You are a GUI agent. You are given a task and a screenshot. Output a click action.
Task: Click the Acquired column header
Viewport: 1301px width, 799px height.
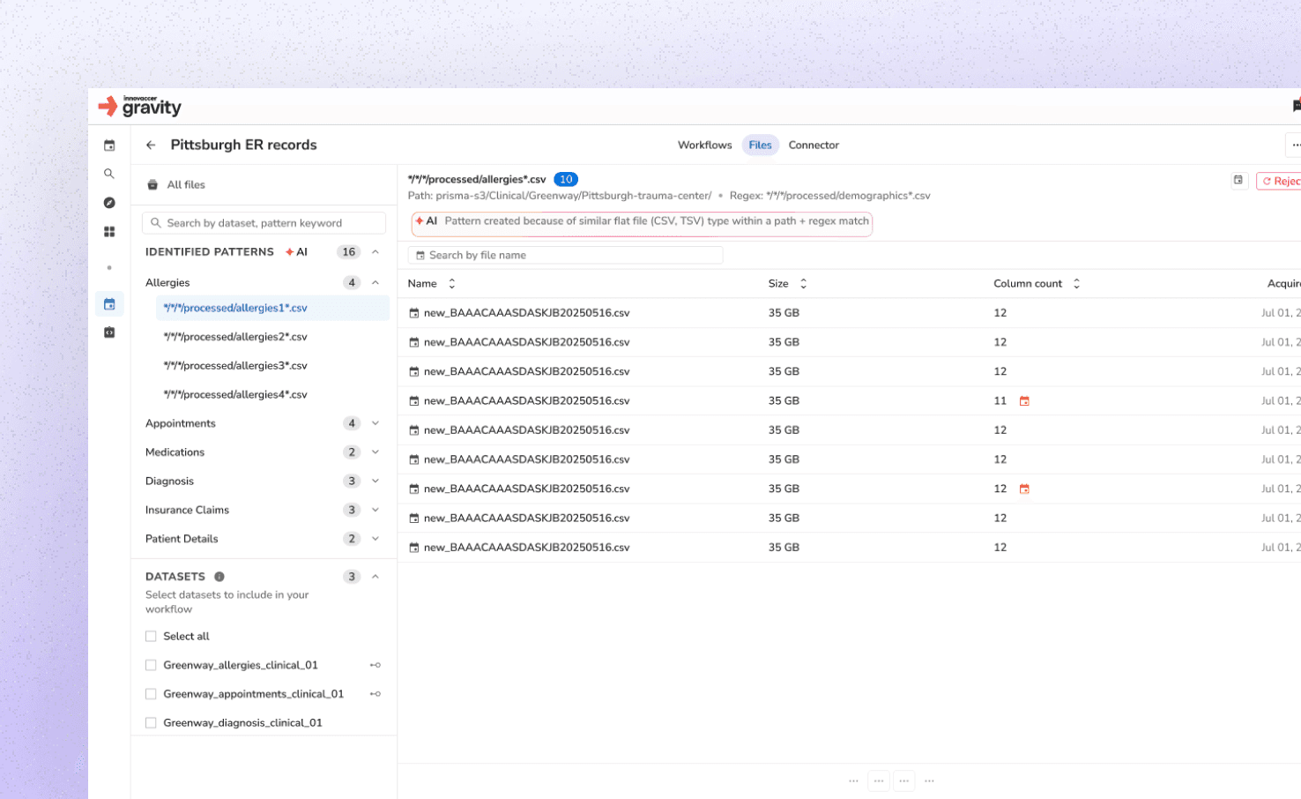tap(1283, 284)
